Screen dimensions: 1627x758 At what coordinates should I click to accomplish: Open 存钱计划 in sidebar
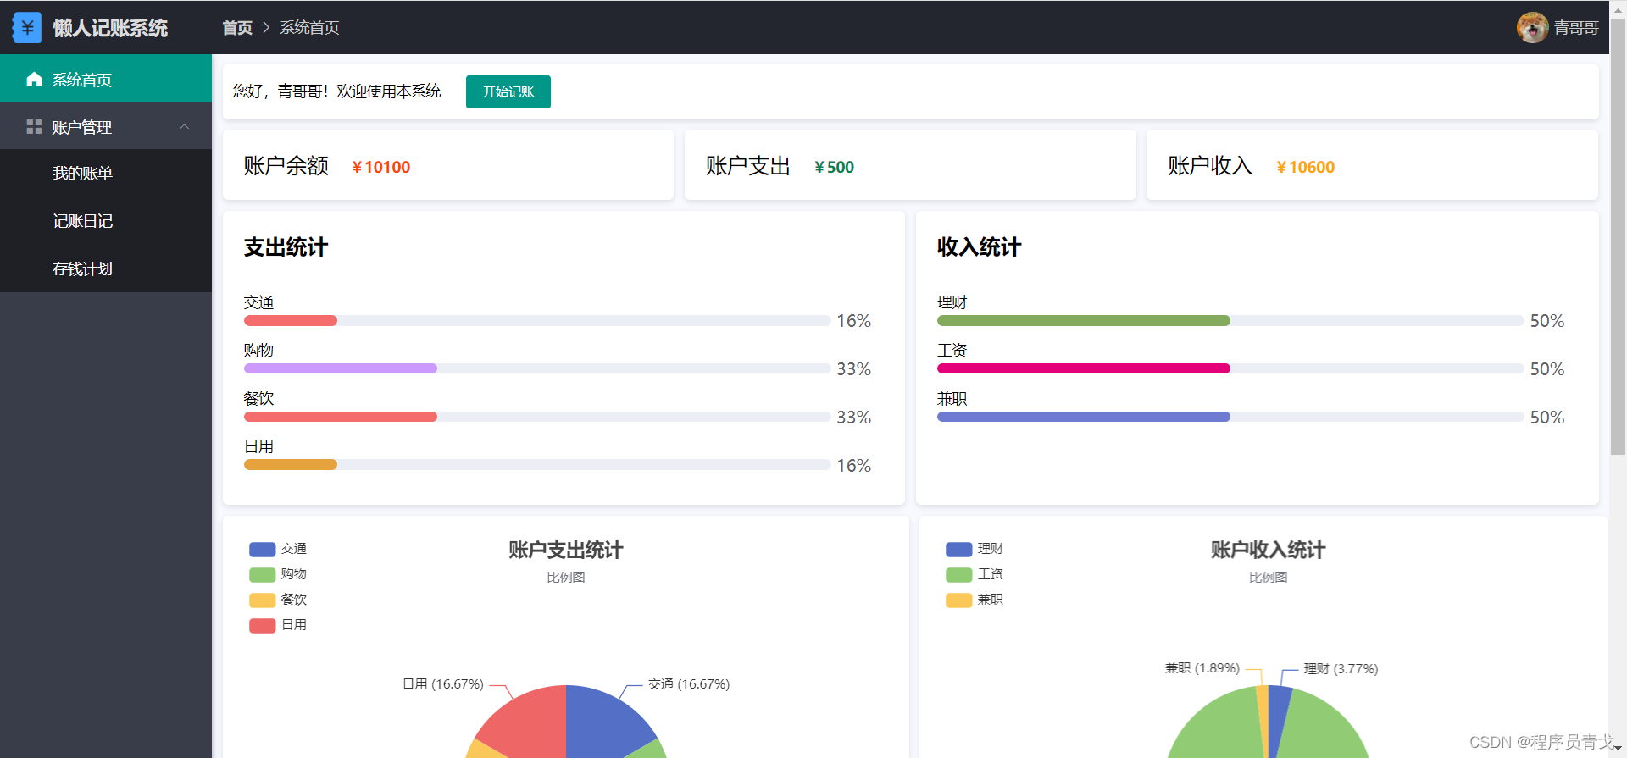click(106, 268)
